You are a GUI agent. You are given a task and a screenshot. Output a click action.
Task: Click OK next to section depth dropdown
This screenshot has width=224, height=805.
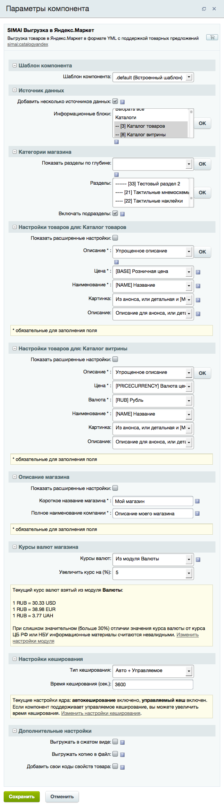point(202,164)
